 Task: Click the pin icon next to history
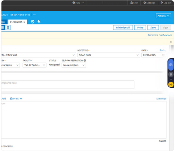point(39,22)
